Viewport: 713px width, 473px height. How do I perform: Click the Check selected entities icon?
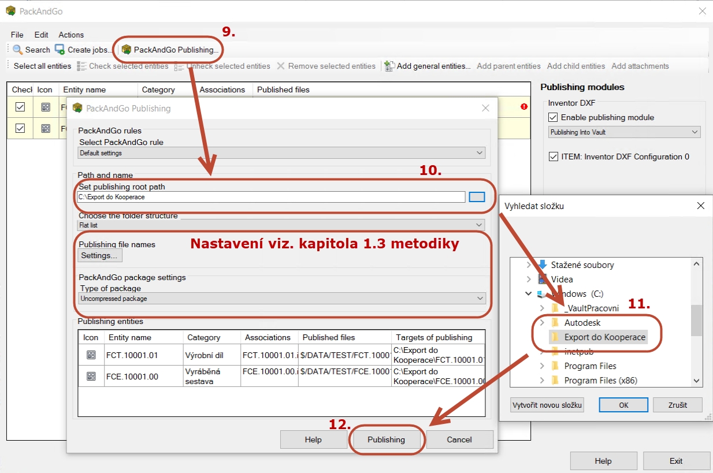(x=82, y=66)
